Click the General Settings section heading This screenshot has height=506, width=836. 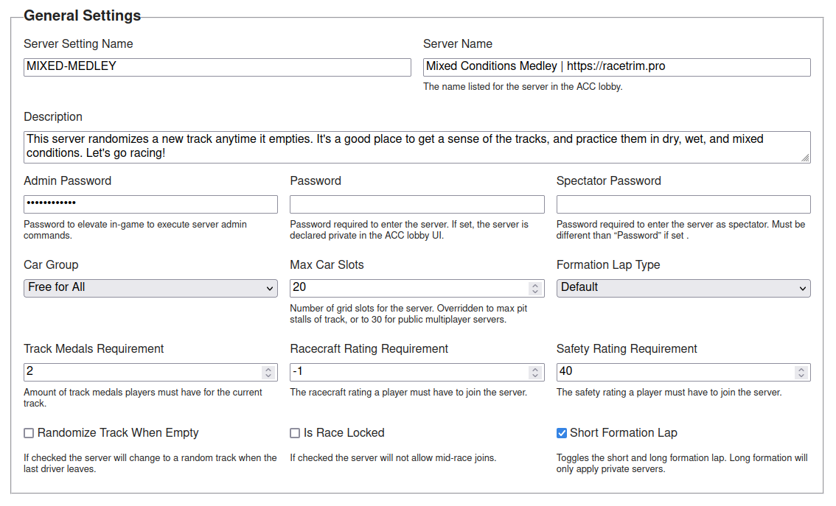click(82, 15)
